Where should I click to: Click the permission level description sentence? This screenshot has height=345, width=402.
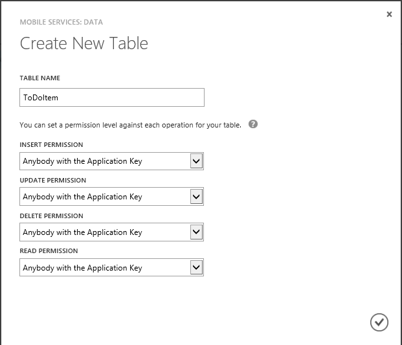tap(131, 124)
